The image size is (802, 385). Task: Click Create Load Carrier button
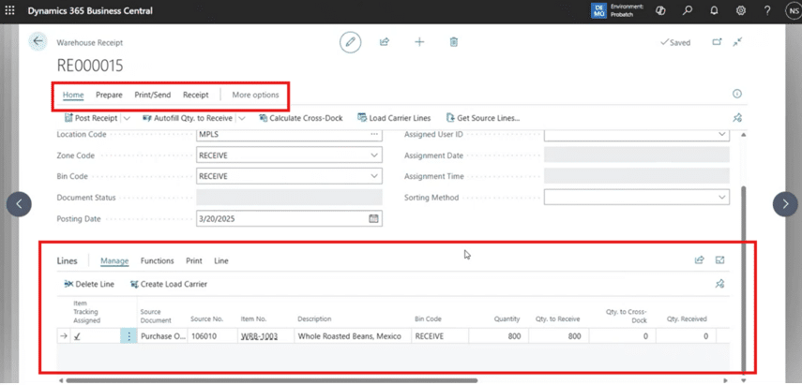pos(168,284)
